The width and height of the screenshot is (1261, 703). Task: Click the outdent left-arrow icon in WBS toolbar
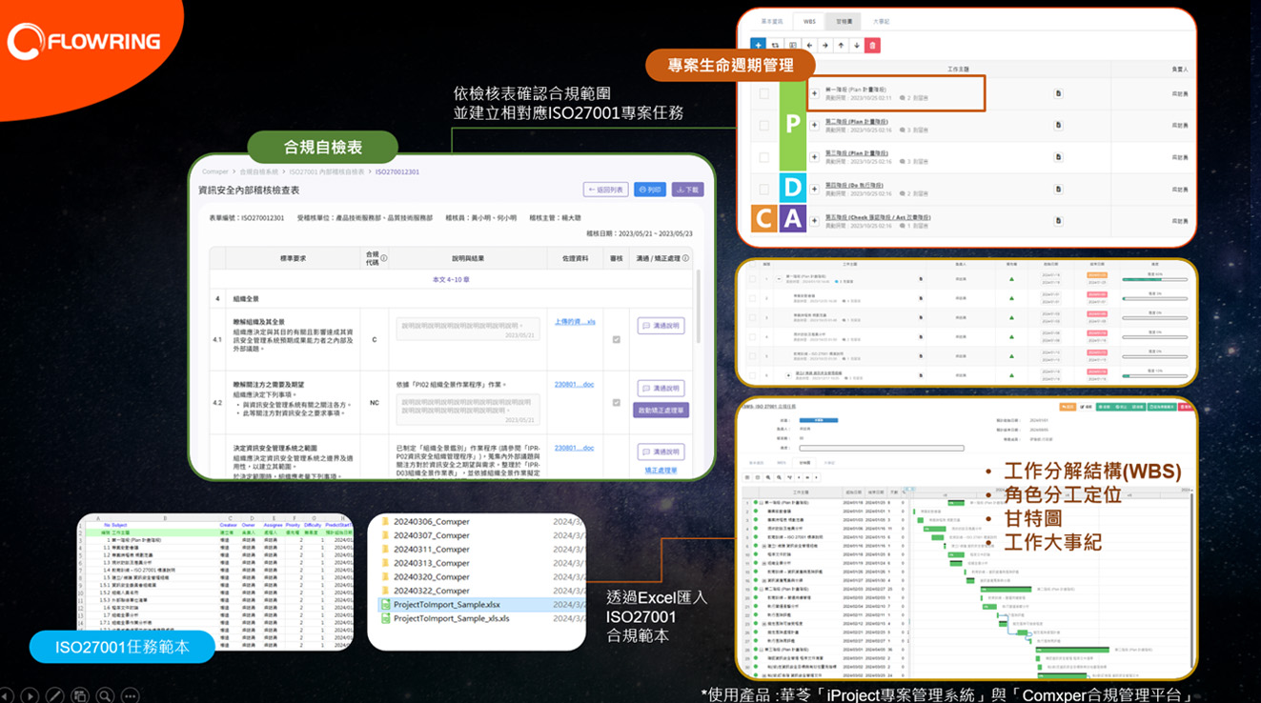808,45
